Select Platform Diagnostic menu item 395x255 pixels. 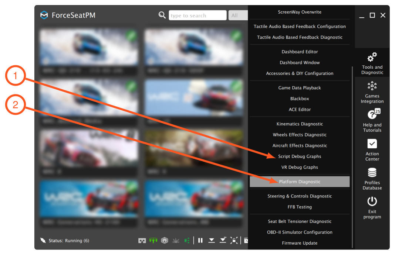point(300,182)
